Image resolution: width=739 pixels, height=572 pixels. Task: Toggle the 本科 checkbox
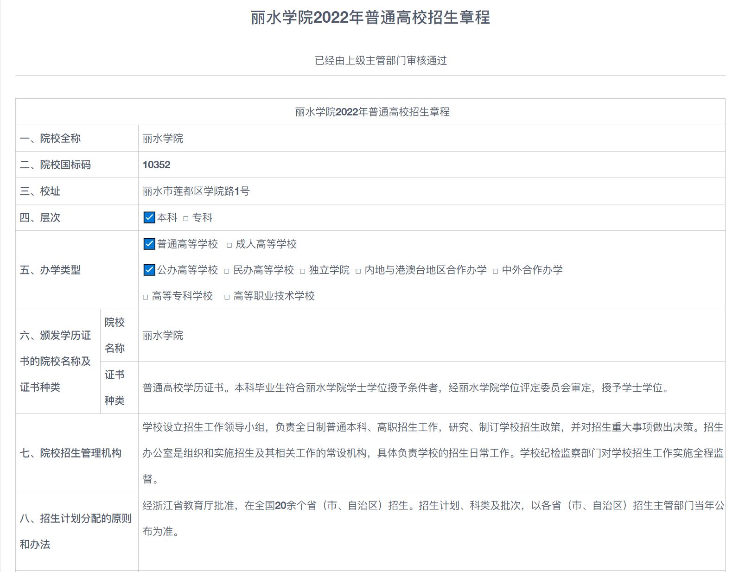149,217
